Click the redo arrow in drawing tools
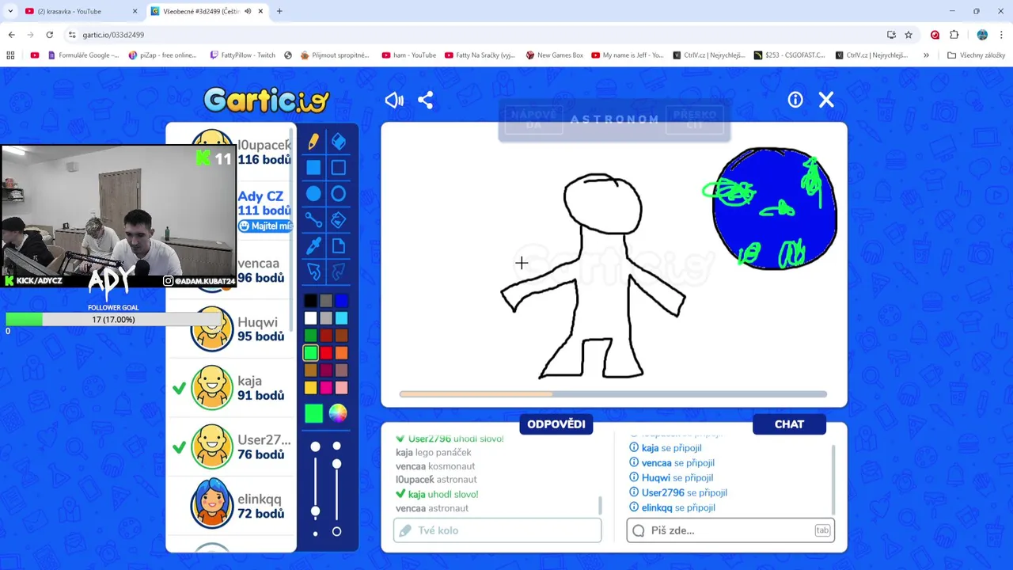This screenshot has height=570, width=1013. click(x=338, y=272)
